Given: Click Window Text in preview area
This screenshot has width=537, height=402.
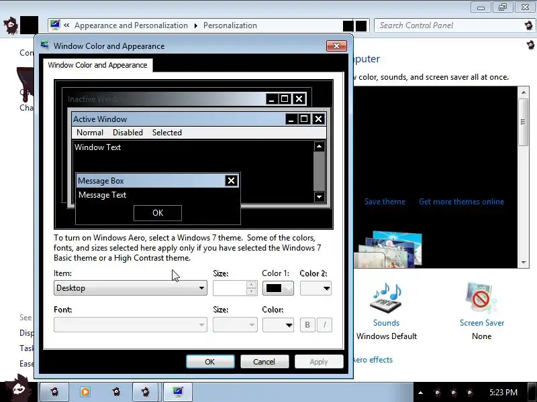Looking at the screenshot, I should point(97,147).
